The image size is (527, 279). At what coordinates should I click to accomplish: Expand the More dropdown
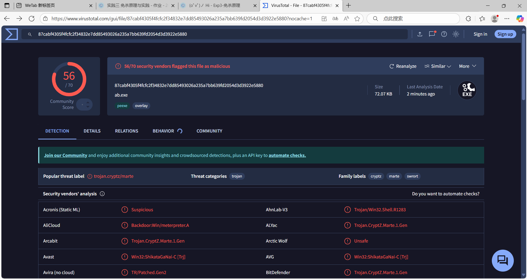pos(467,66)
